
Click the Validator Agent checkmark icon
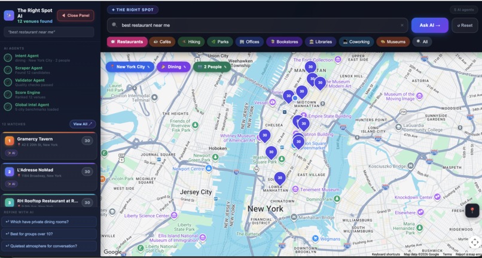(x=8, y=82)
